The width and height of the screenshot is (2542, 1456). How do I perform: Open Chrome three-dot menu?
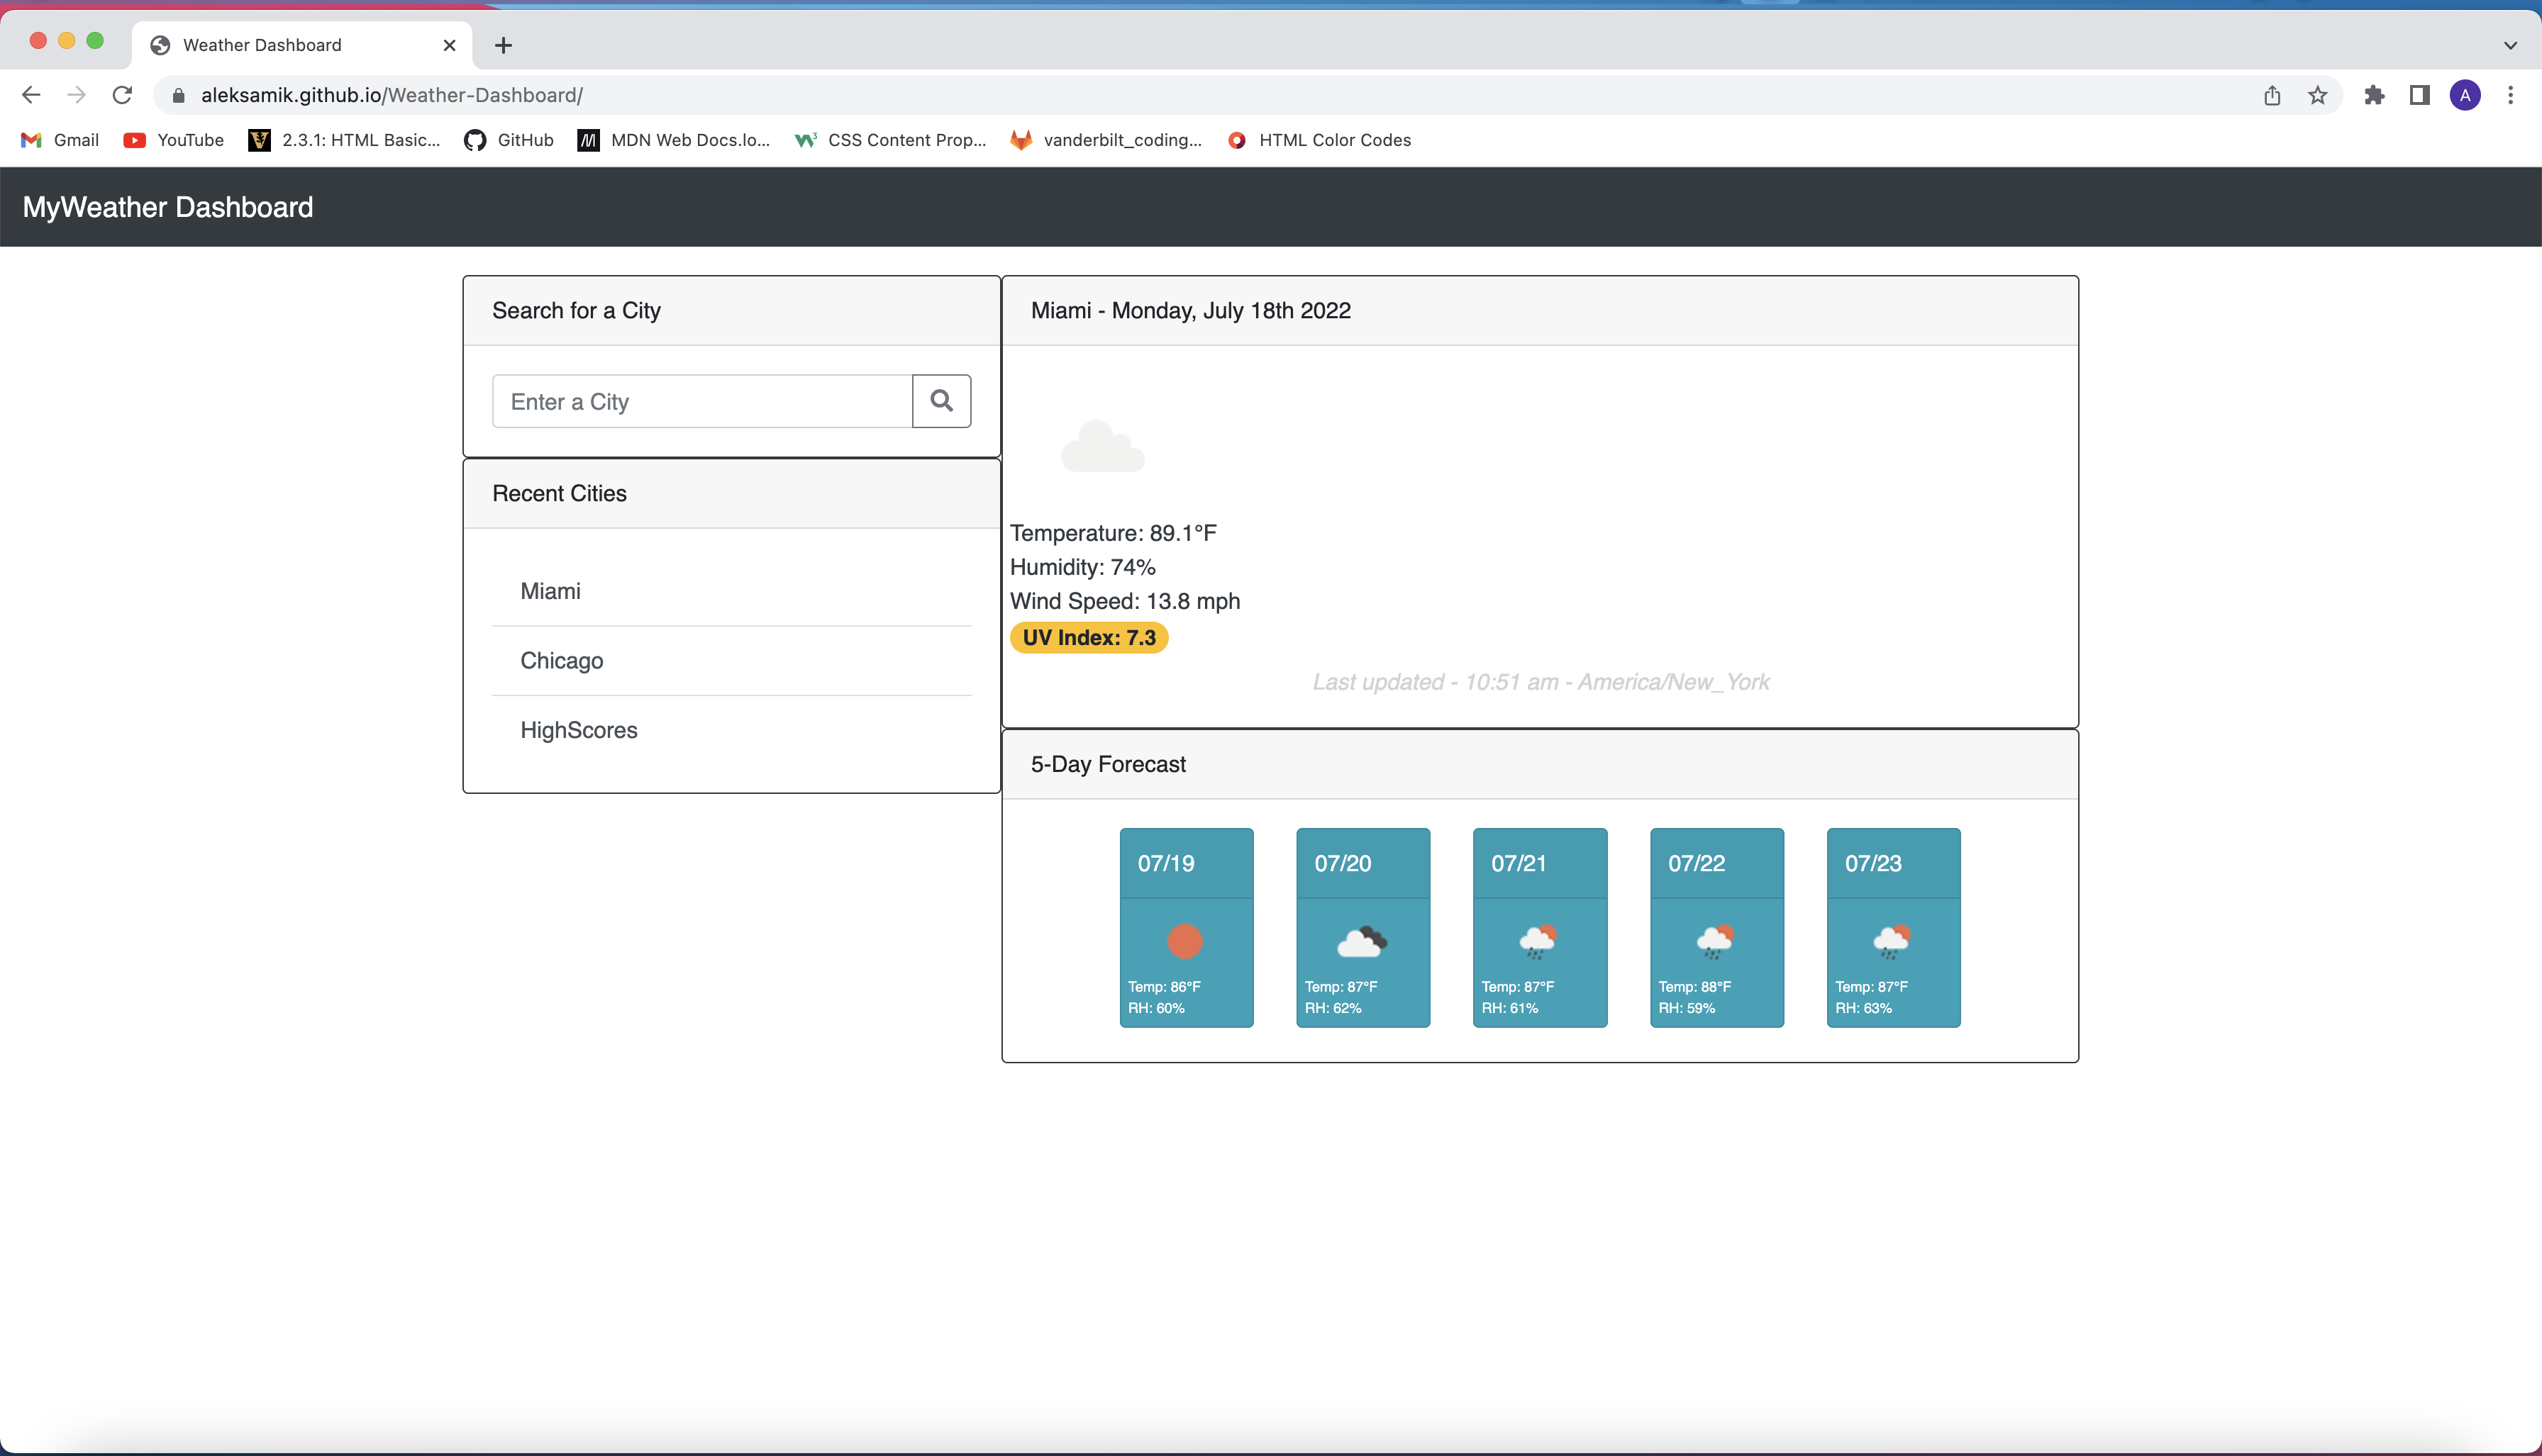2510,95
